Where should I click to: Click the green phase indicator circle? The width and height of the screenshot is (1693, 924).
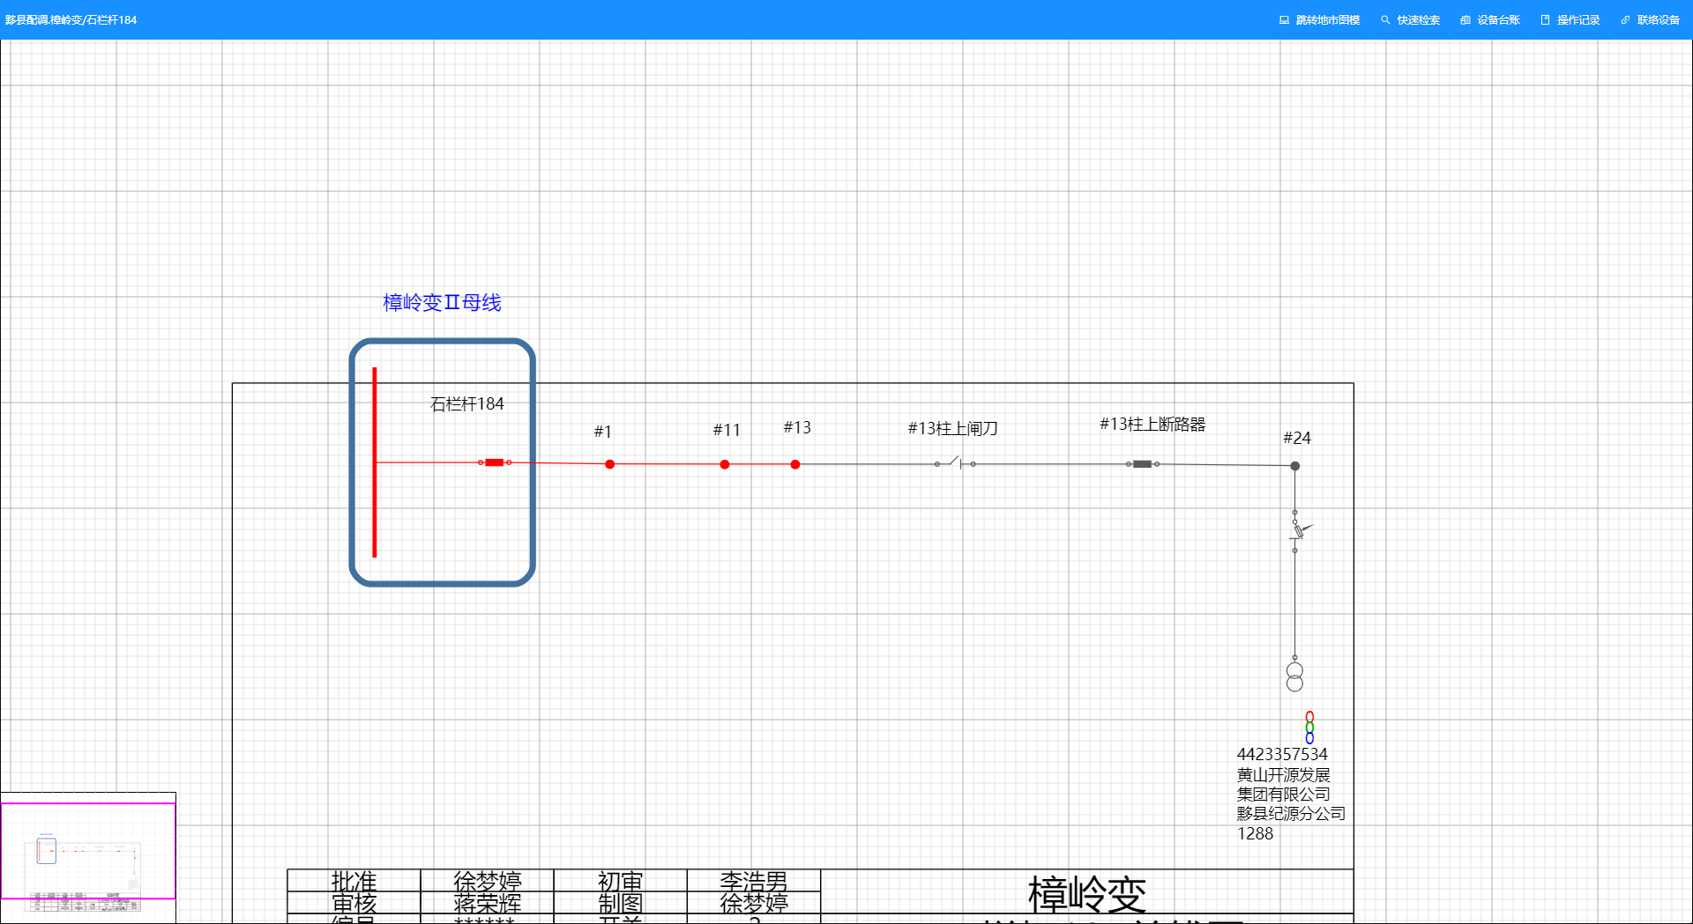click(1309, 728)
